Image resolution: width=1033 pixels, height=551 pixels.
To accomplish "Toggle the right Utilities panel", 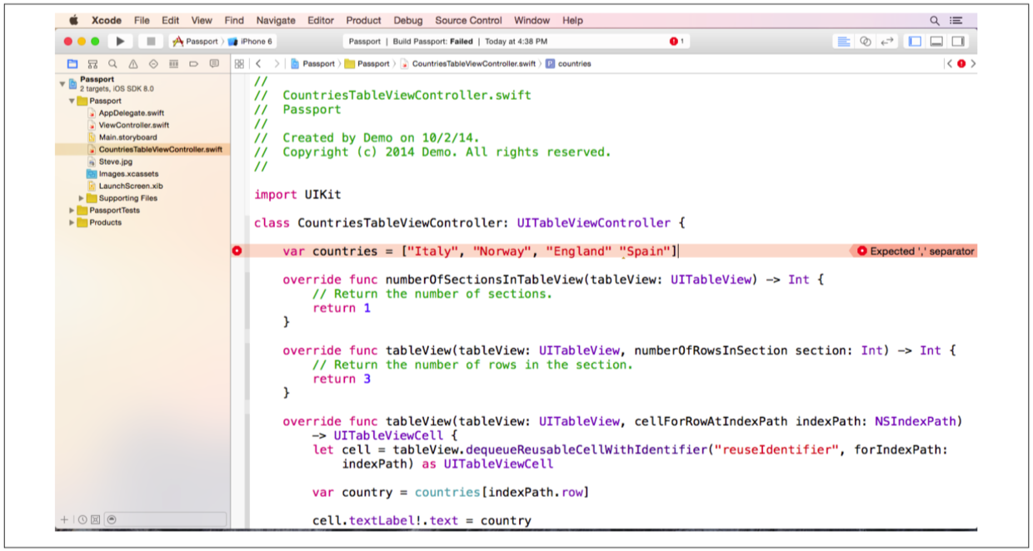I will tap(958, 41).
